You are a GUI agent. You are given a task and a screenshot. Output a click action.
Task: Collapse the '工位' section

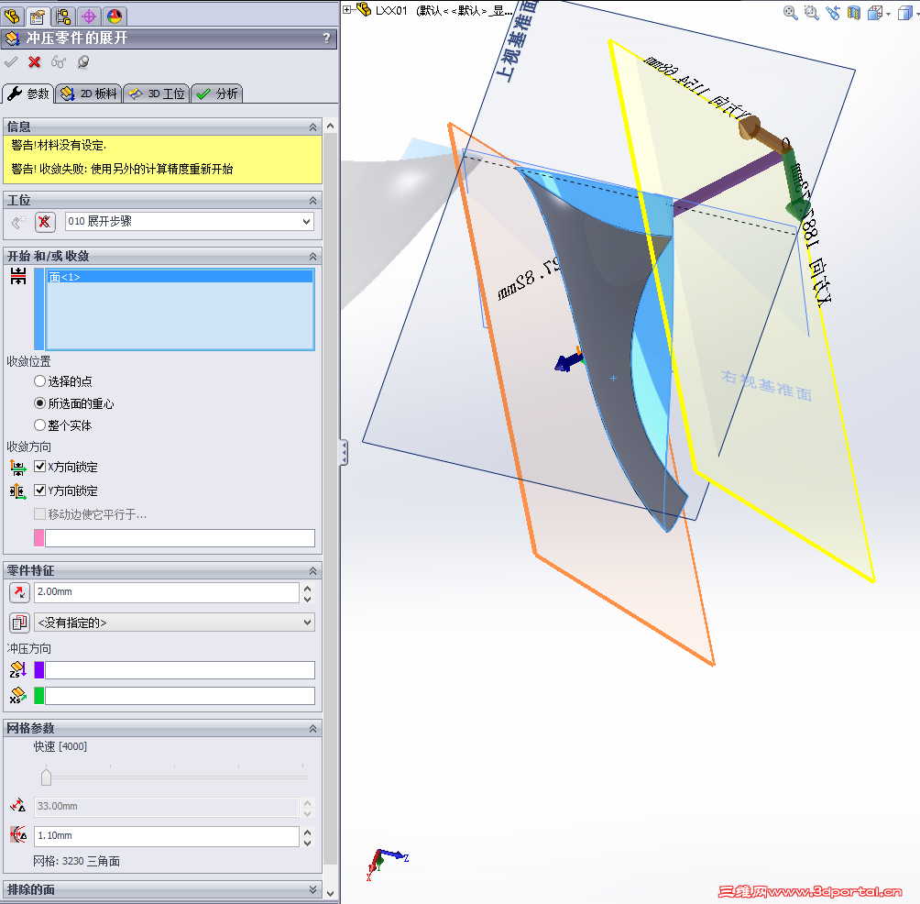pyautogui.click(x=312, y=201)
